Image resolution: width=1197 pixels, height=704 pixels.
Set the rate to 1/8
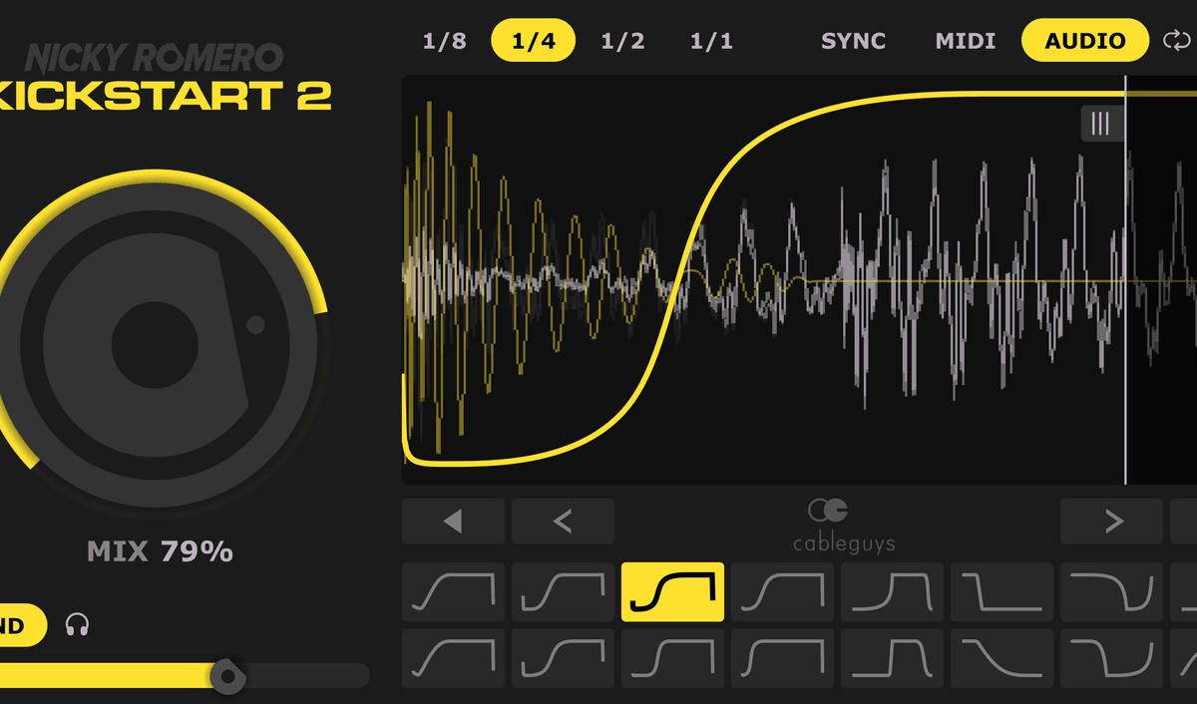click(x=444, y=41)
